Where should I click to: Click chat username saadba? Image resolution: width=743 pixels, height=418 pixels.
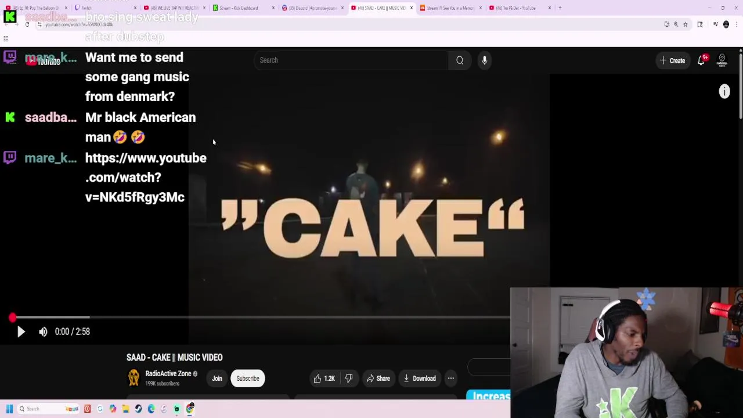51,117
